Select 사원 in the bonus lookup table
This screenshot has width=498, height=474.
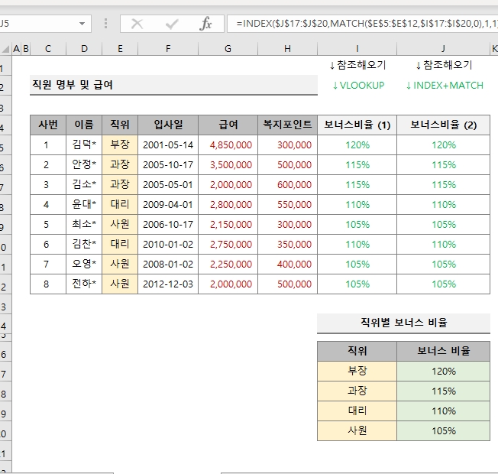coord(357,430)
